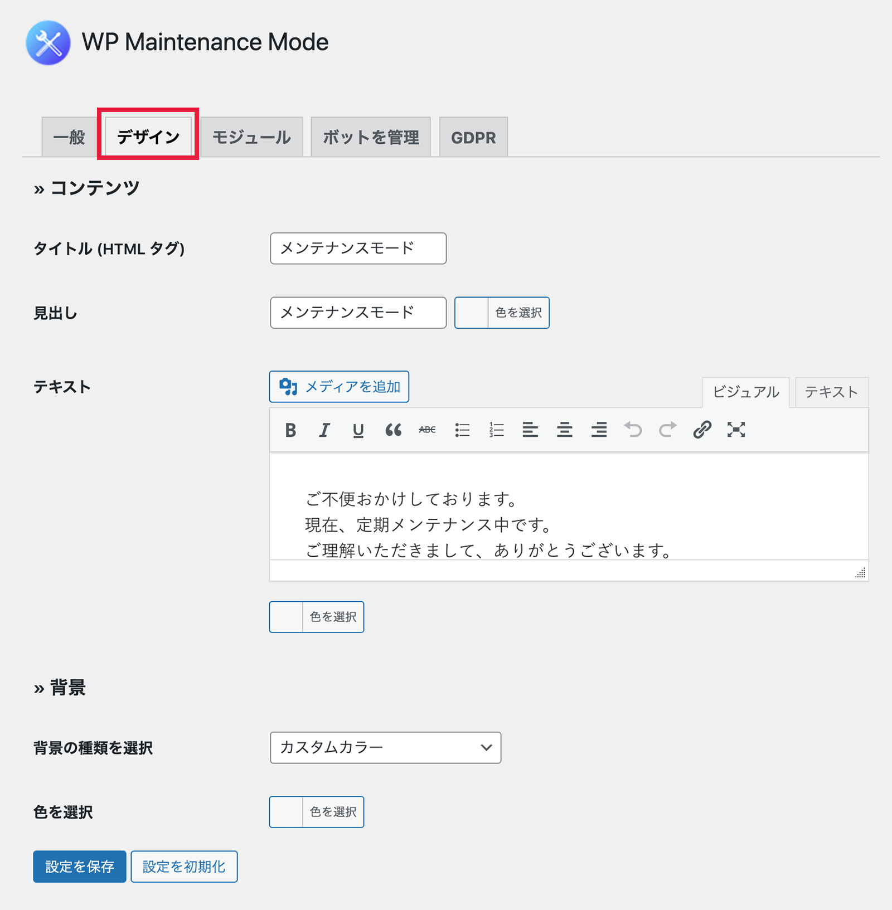Open the ボットを管理 tab
This screenshot has height=910, width=892.
coord(371,137)
